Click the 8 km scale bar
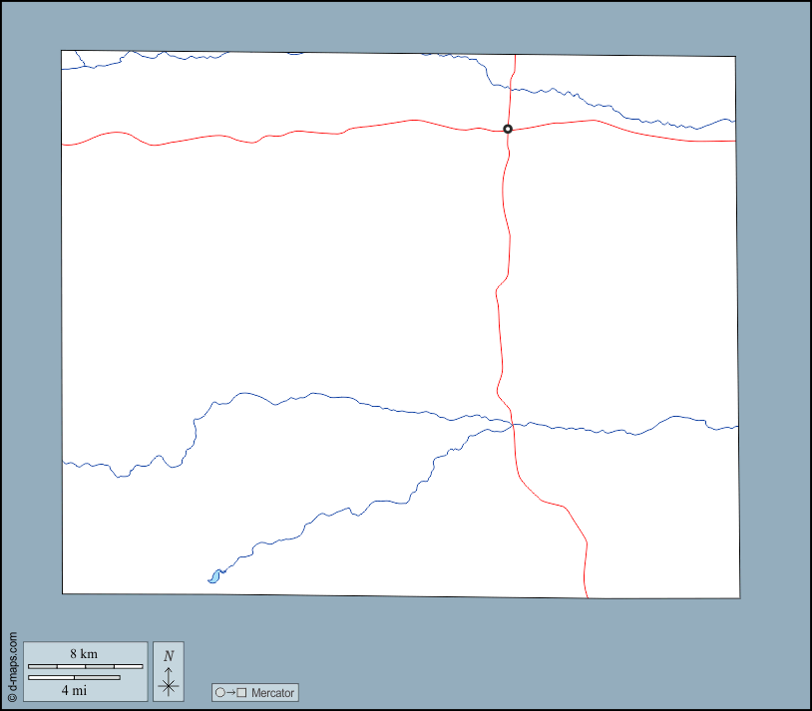The height and width of the screenshot is (711, 812). tap(85, 666)
